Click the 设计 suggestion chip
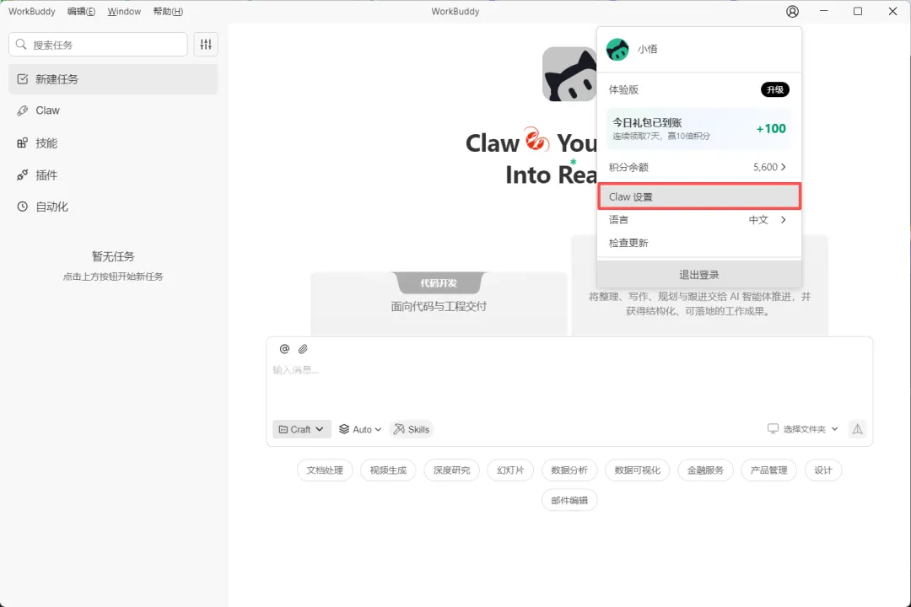The width and height of the screenshot is (911, 607). (x=823, y=470)
